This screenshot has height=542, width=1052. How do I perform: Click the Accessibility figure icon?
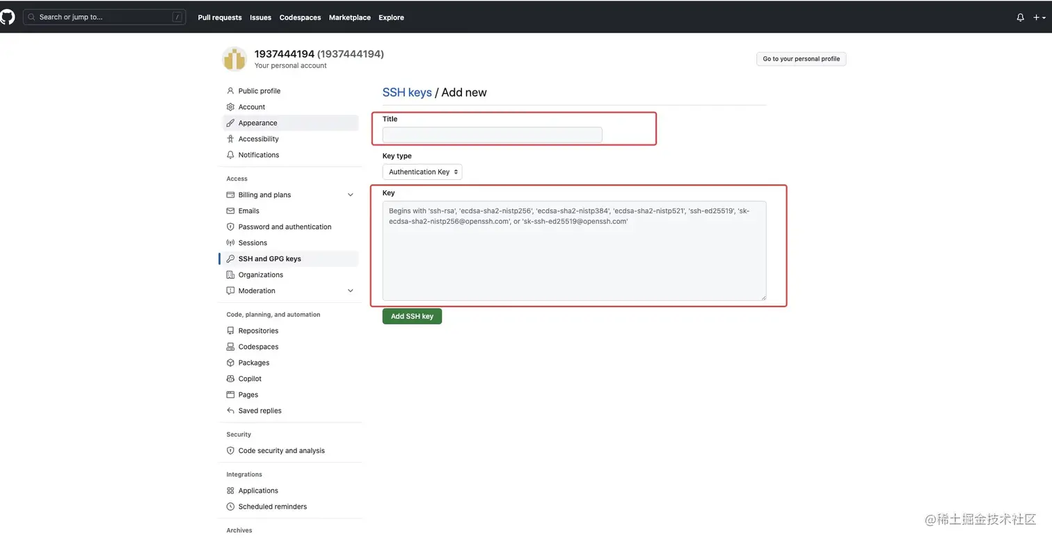[x=230, y=139]
